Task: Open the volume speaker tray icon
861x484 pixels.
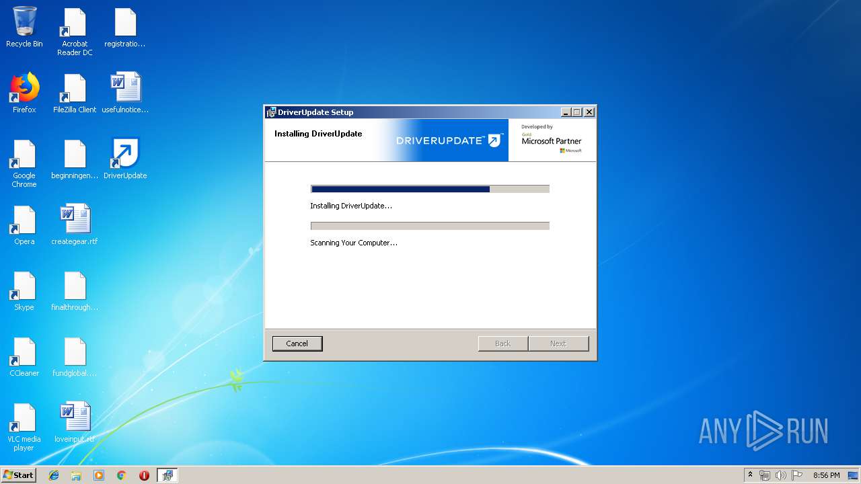Action: pyautogui.click(x=781, y=475)
